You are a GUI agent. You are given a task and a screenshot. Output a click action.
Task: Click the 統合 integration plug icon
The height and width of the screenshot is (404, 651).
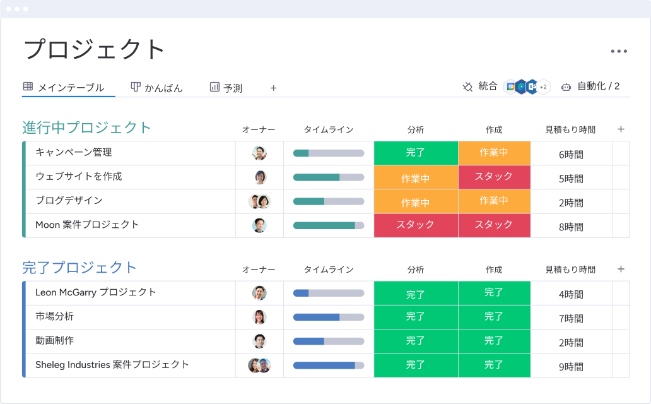click(467, 87)
